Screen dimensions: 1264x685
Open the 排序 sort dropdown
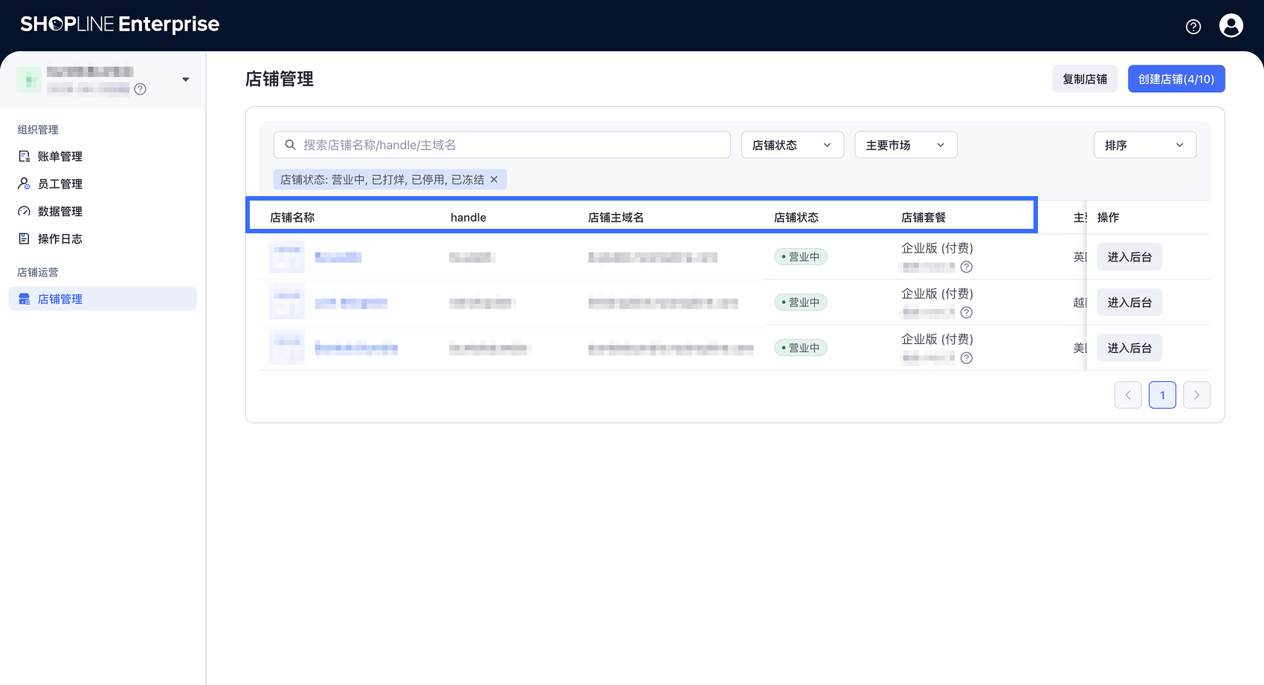click(1144, 146)
